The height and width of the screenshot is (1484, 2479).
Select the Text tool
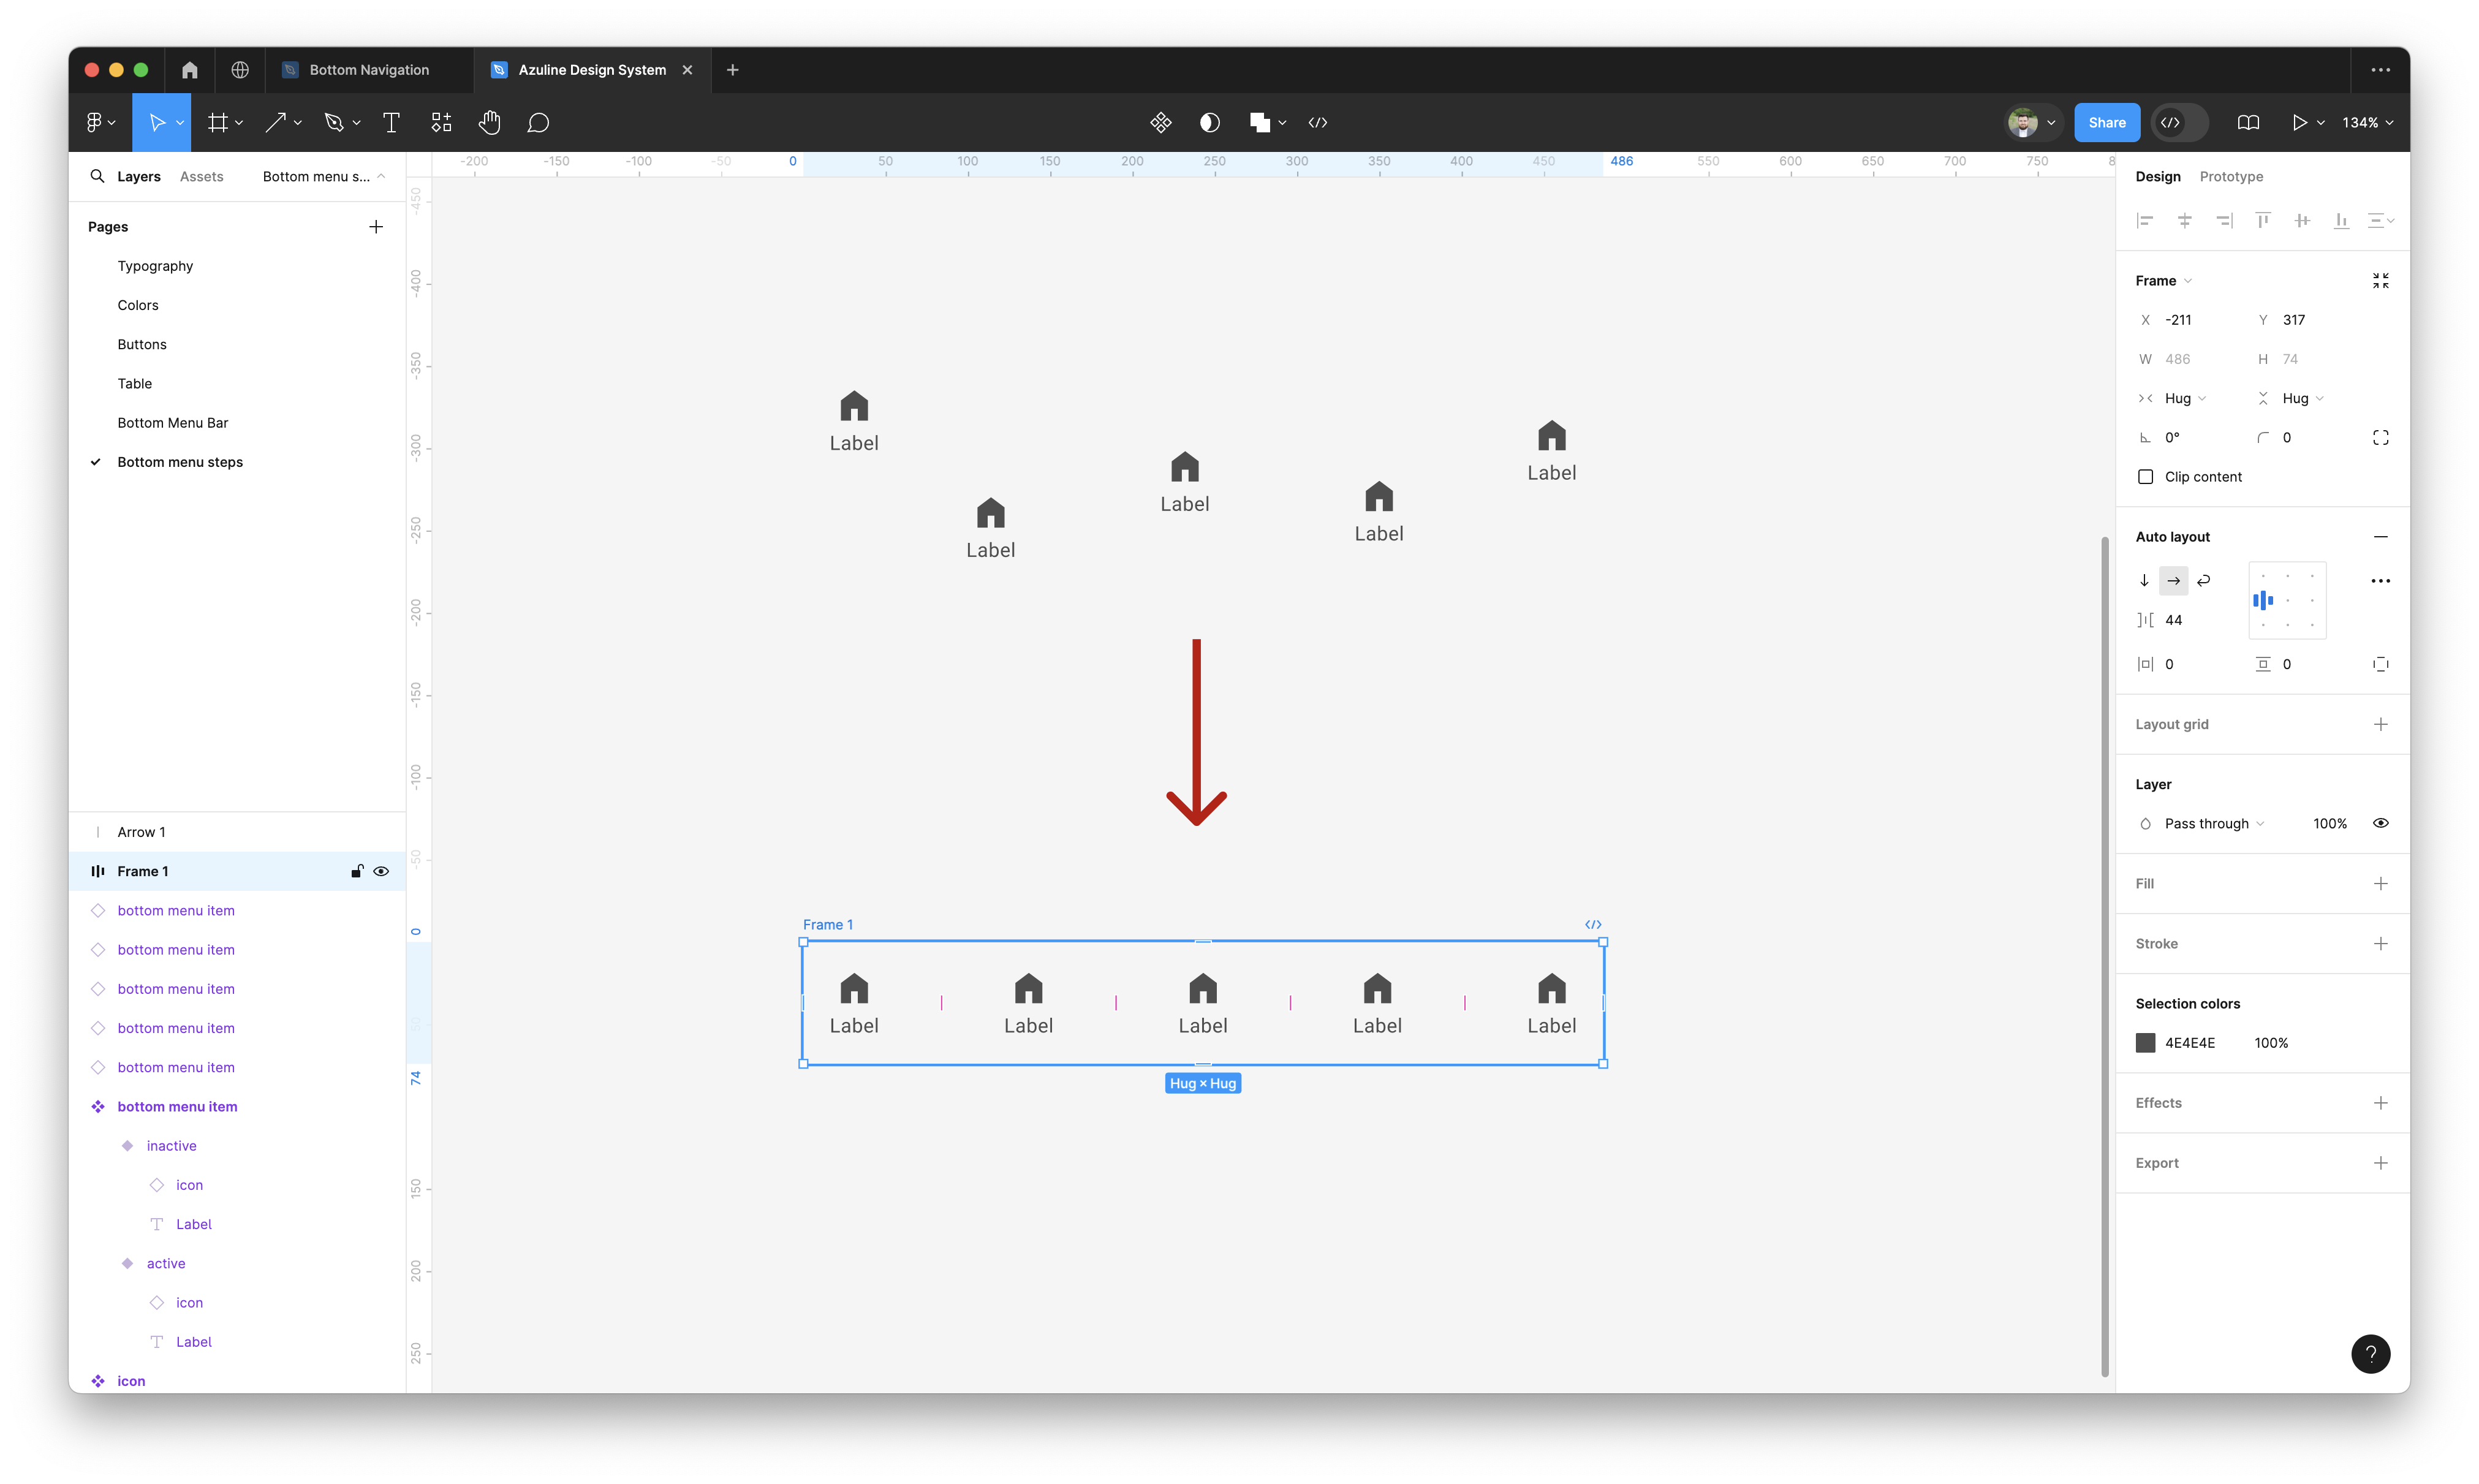(x=391, y=122)
